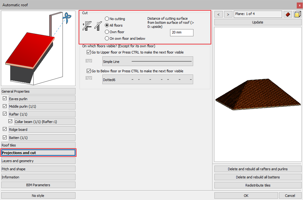This screenshot has height=200, width=303.
Task: Click the yellow 3D box view icon
Action: click(297, 14)
